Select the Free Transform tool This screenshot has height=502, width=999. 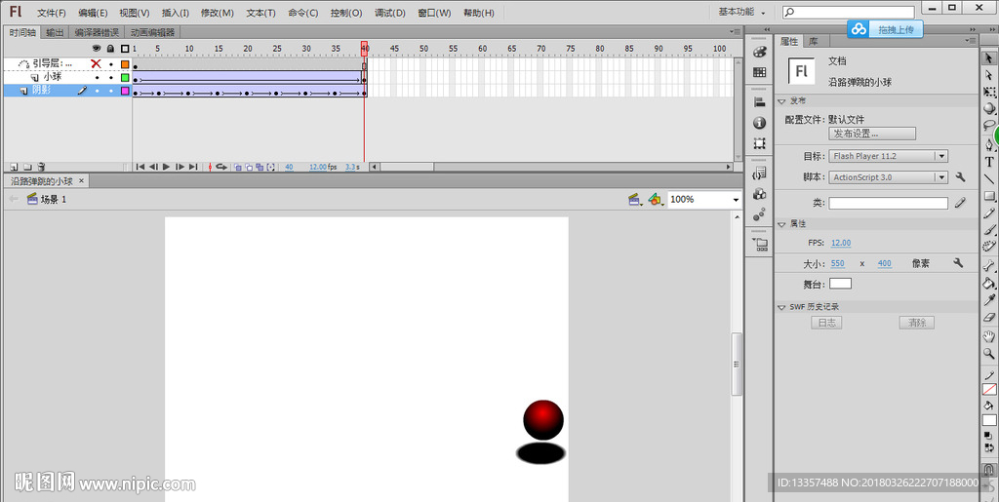tap(989, 93)
